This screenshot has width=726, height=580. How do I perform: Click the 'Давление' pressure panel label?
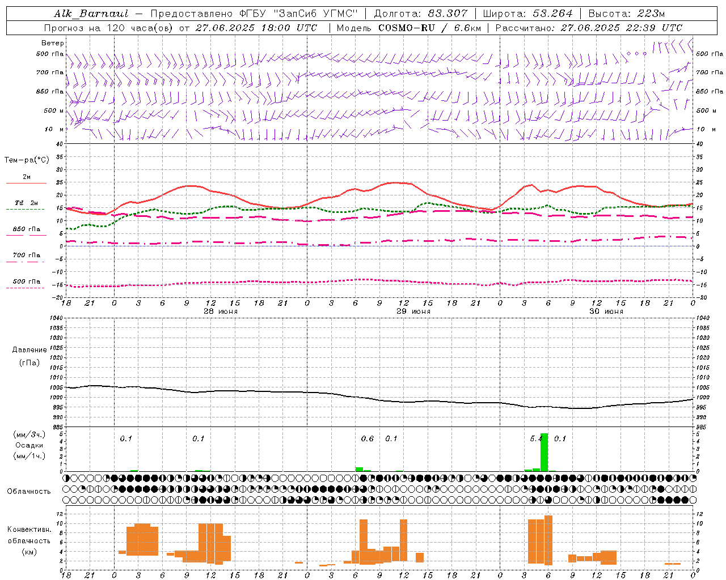coord(29,350)
